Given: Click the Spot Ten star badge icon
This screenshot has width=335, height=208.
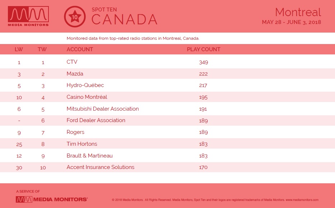Looking at the screenshot, I should tap(75, 16).
